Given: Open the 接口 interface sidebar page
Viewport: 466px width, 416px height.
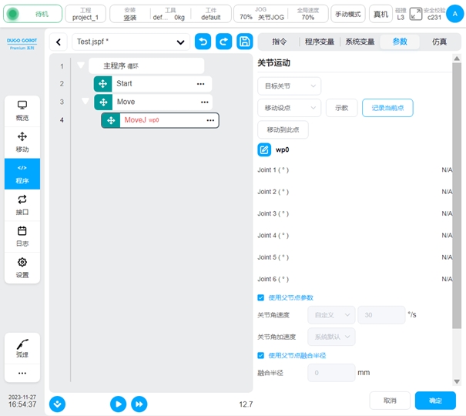Looking at the screenshot, I should (x=22, y=205).
